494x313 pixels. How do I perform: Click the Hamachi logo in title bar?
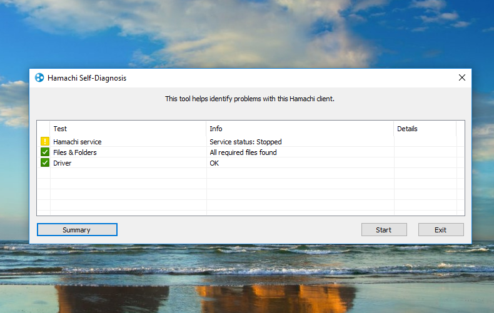point(39,77)
